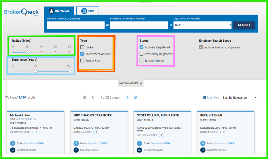Open Eric Charles Carpenter's profile
268x159 pixels.
(92, 115)
